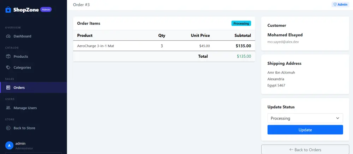Click the Back to Store arrow icon

(8, 128)
